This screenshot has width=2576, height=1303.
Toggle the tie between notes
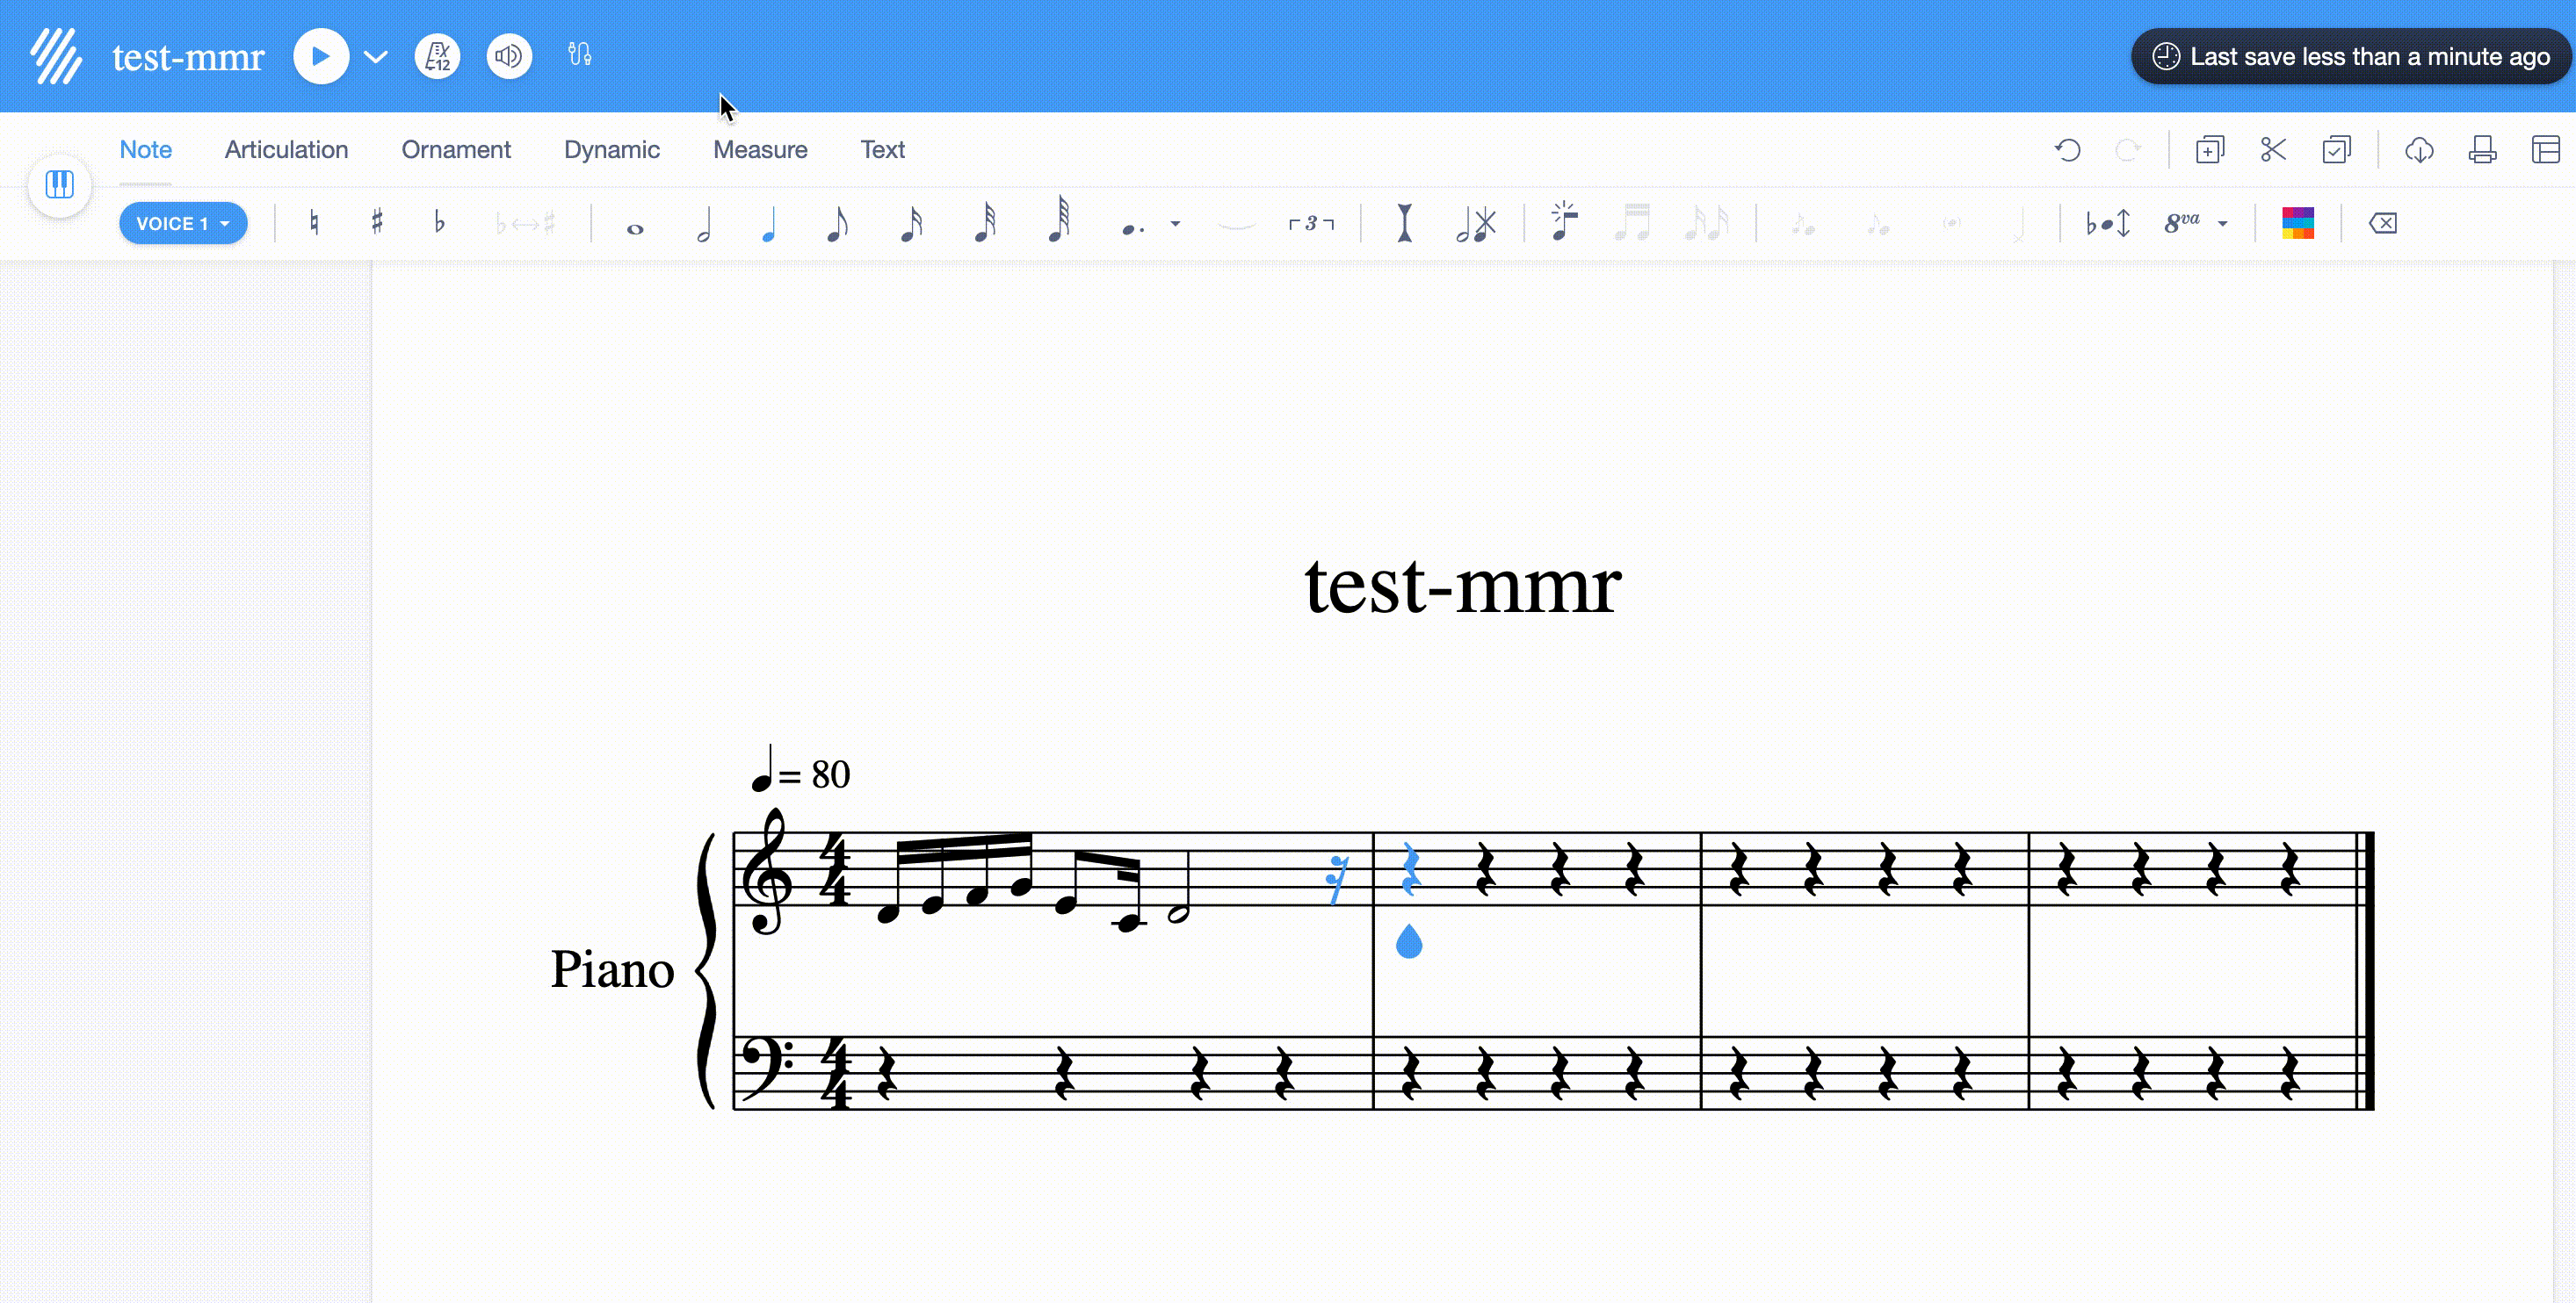pos(1235,225)
